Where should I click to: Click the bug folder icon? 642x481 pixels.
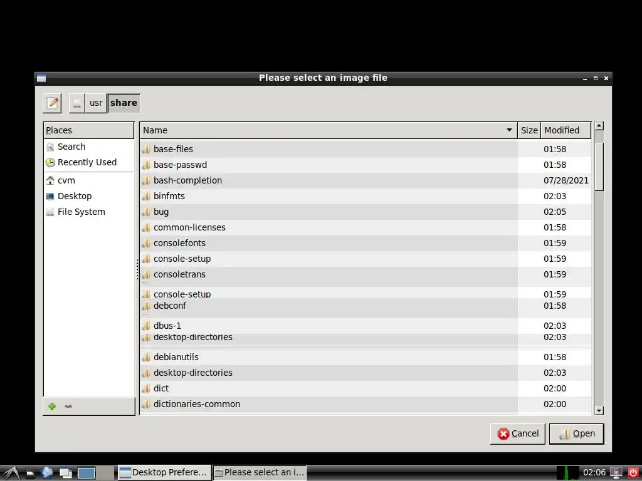[x=146, y=212]
